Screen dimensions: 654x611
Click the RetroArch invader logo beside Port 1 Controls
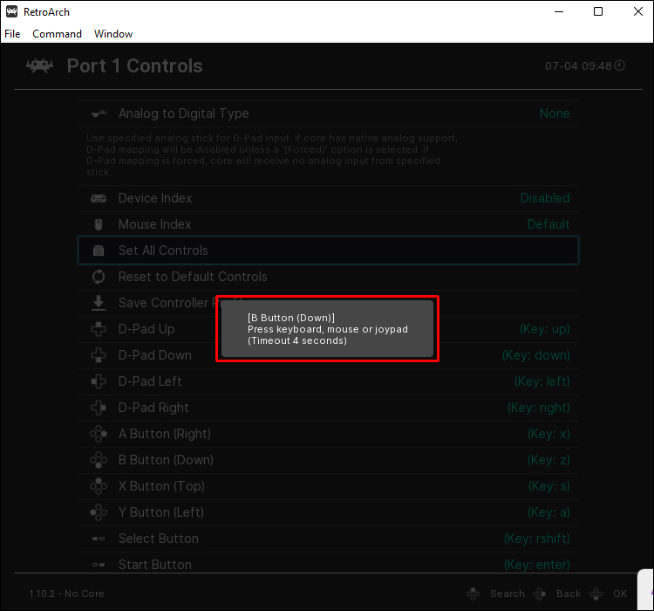coord(39,65)
